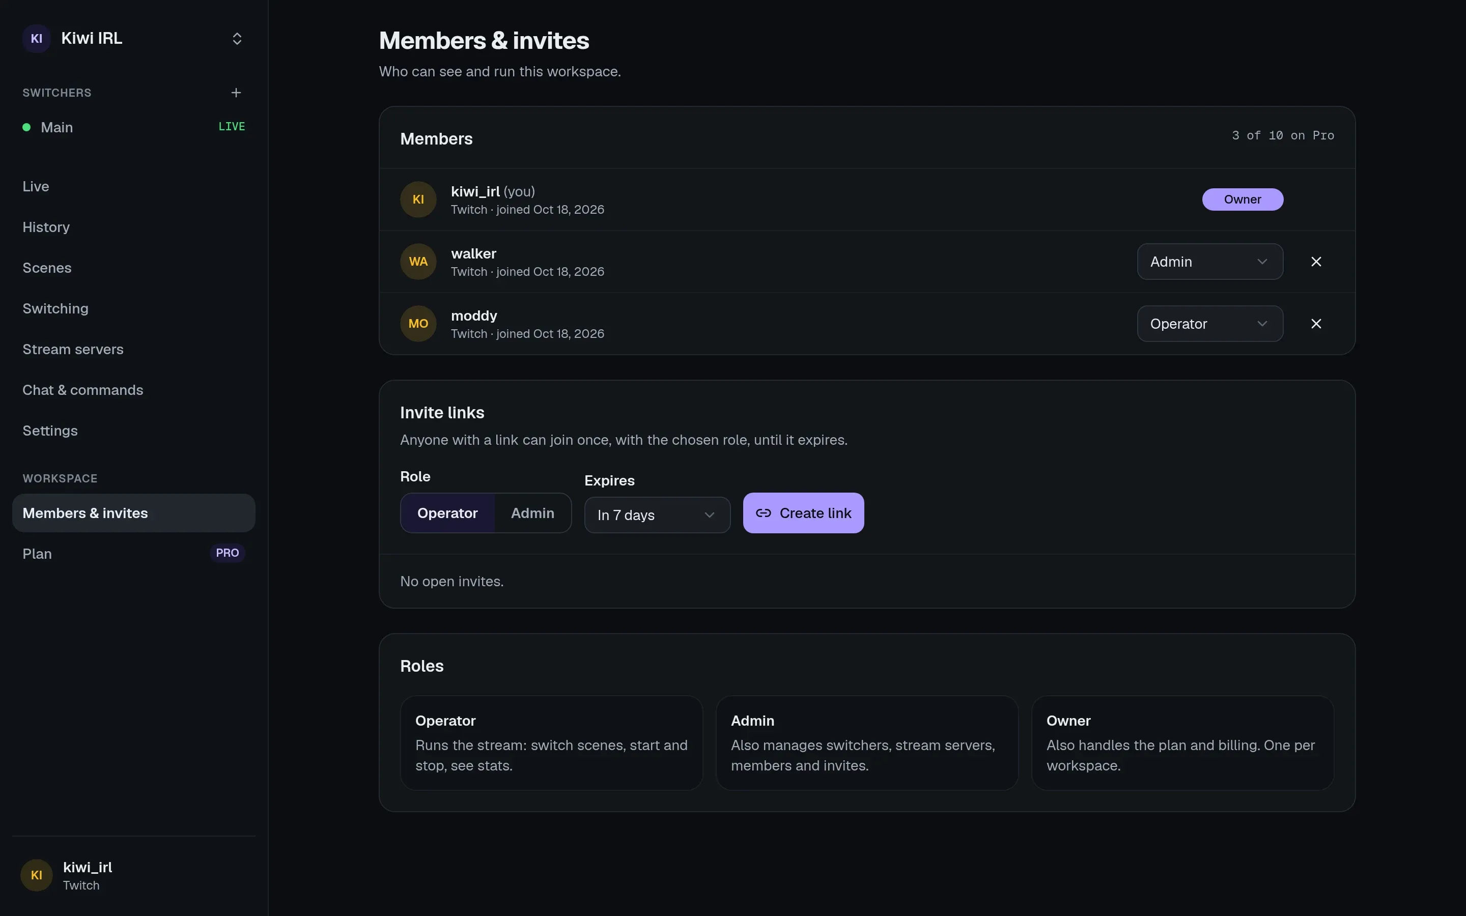Select the Main switcher entry
The width and height of the screenshot is (1466, 916).
point(134,127)
